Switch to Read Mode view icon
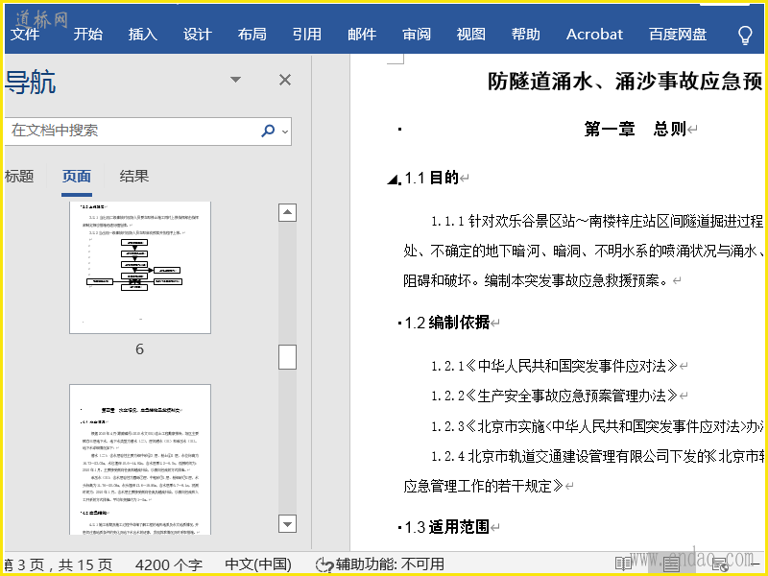The width and height of the screenshot is (768, 576). point(623,564)
